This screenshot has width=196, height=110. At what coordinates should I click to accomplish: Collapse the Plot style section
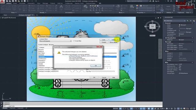tap(192, 42)
